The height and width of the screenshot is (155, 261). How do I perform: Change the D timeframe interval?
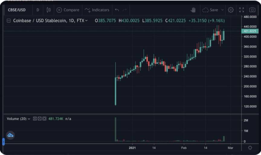click(x=38, y=10)
